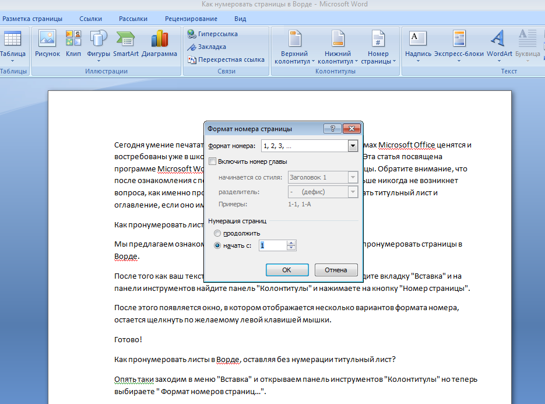Screen dimensions: 545x404
Task: Cancel the dialog with Отмена
Action: pos(336,270)
